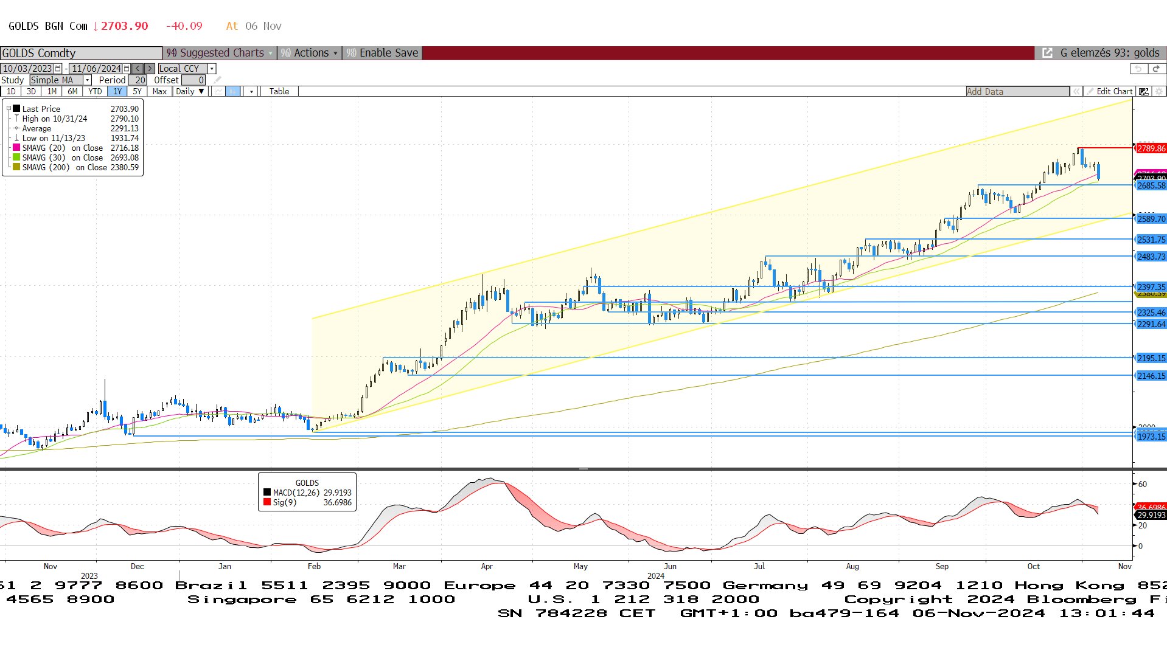Select the 3D range tab
The image size is (1167, 647).
point(31,91)
